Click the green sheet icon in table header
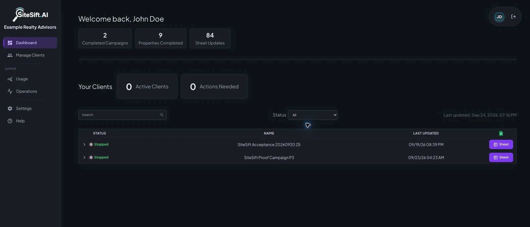 click(501, 133)
